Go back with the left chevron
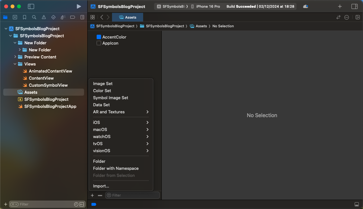 (x=102, y=17)
